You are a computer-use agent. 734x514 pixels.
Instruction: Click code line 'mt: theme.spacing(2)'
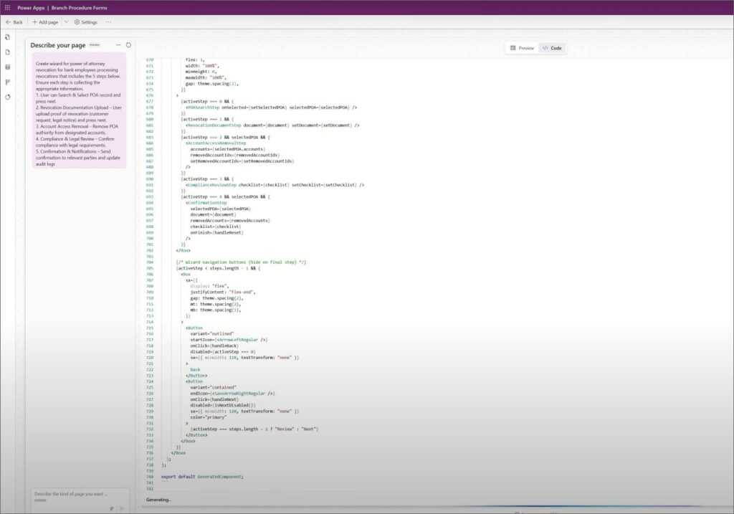click(216, 304)
